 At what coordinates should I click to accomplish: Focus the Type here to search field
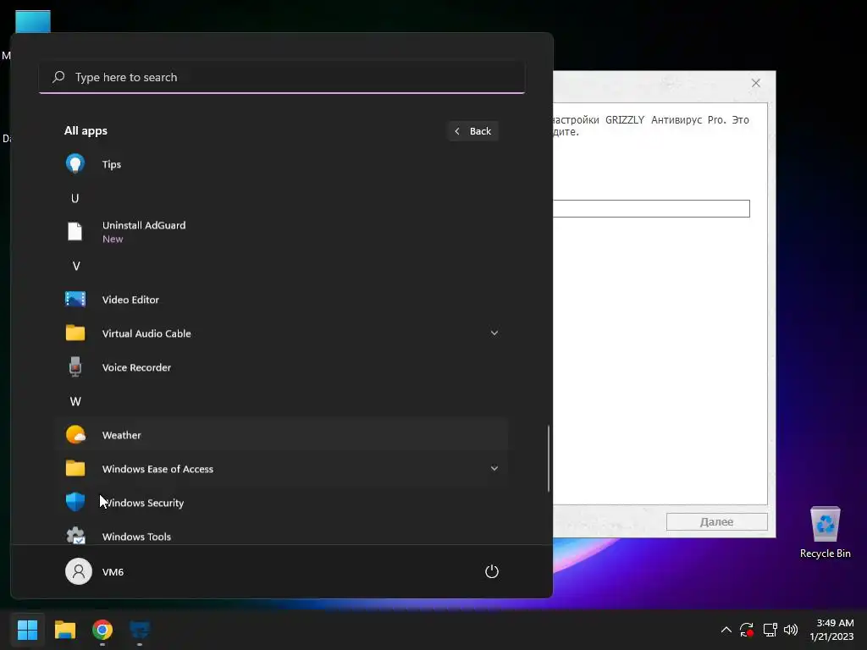pos(282,77)
